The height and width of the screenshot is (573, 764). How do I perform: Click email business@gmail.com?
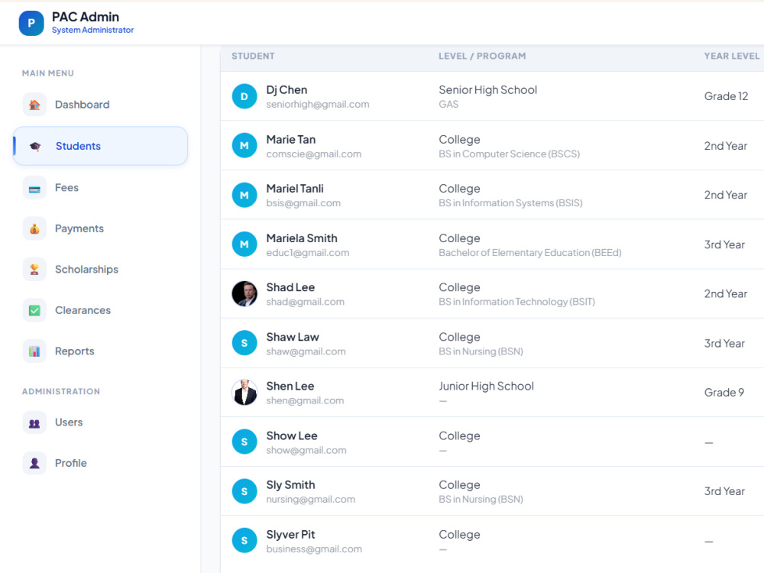pyautogui.click(x=314, y=549)
